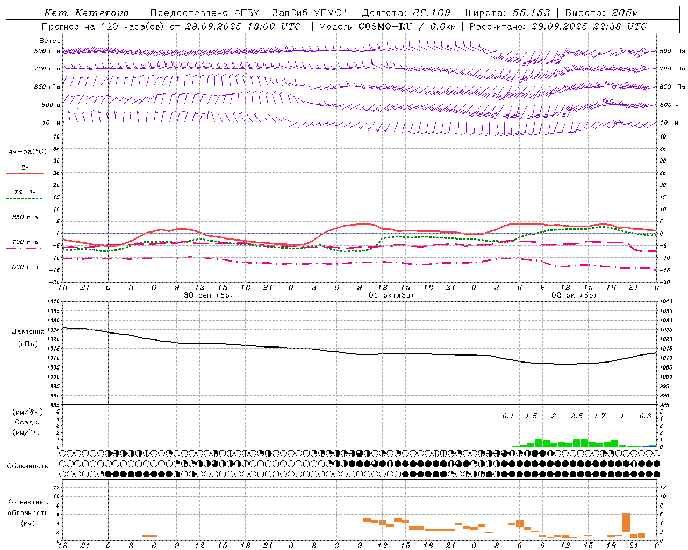Viewport: 688px width, 550px height.
Task: Click the '02 октября' date label
Action: point(575,295)
